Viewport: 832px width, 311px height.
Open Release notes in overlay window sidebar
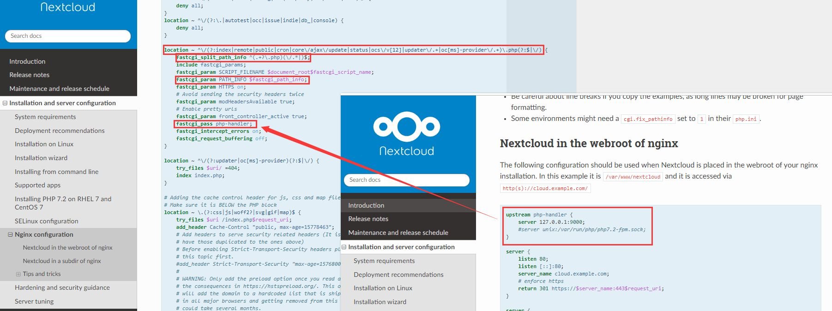coord(368,219)
